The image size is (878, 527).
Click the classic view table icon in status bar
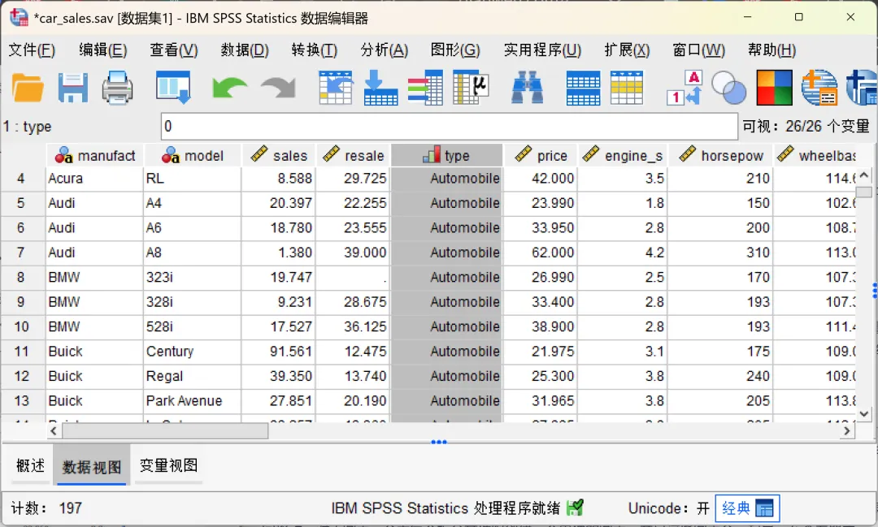(x=764, y=508)
